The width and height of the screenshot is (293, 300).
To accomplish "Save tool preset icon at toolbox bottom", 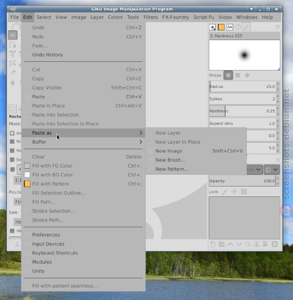I will pos(17,244).
